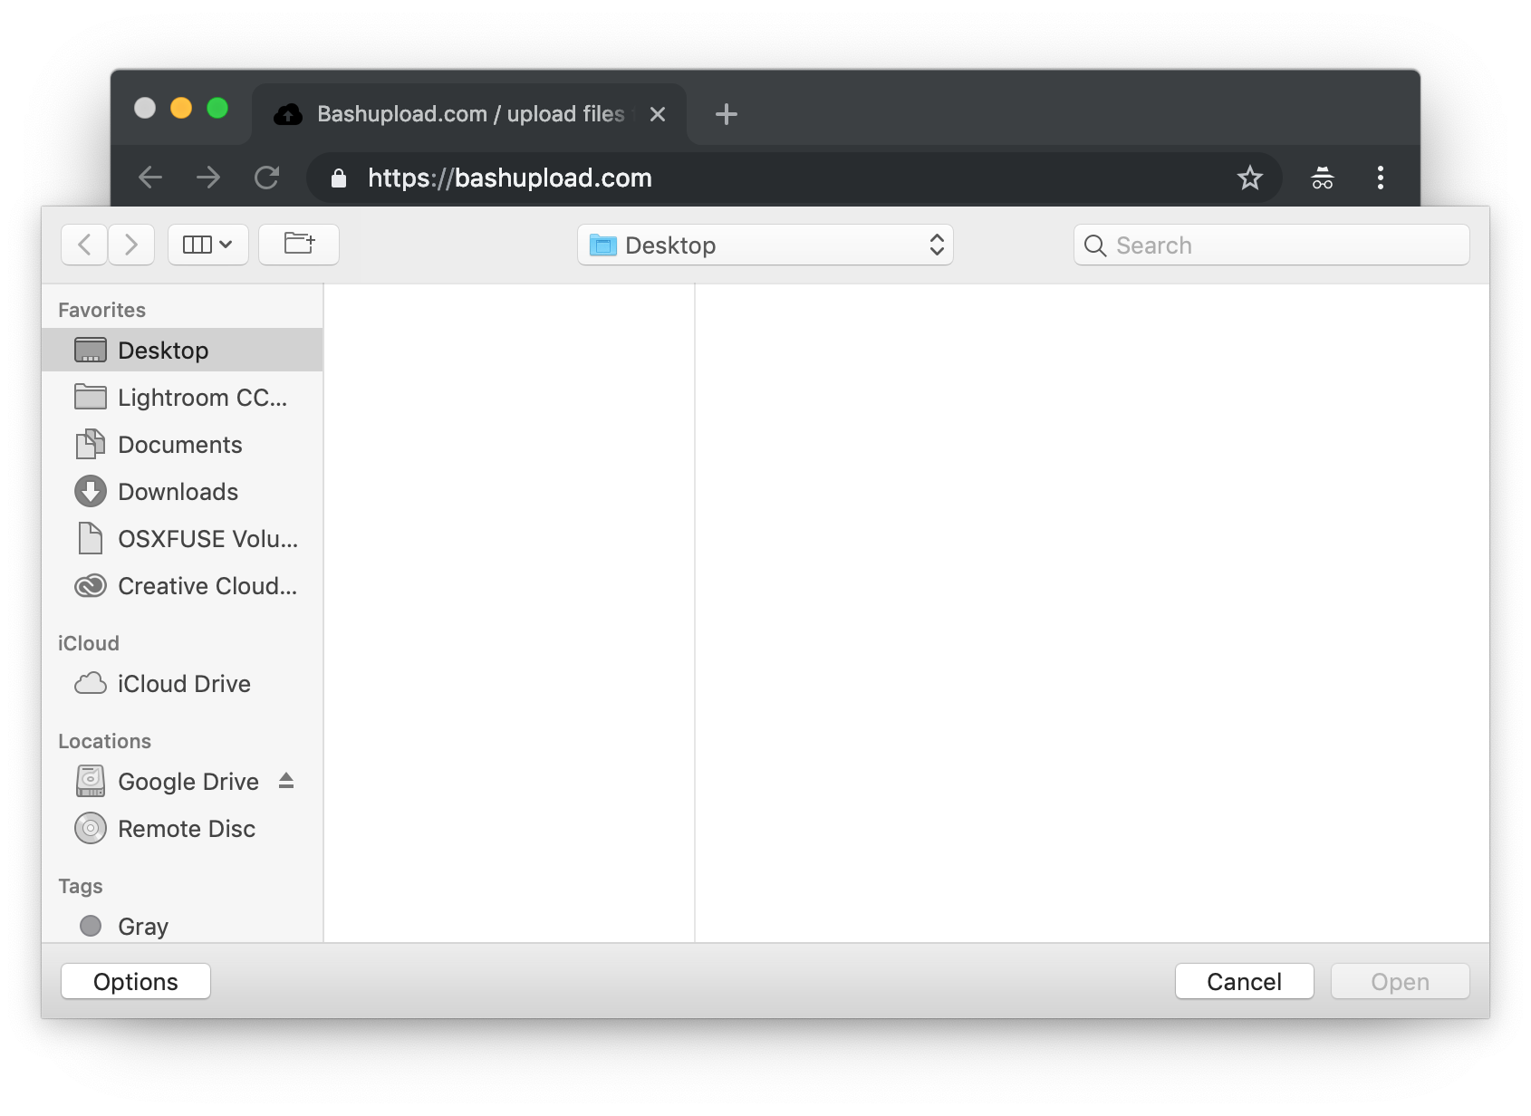This screenshot has height=1116, width=1531.
Task: Open the Desktop location popup menu
Action: (765, 245)
